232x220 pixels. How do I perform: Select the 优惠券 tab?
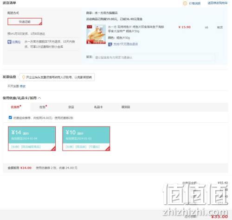point(16,107)
